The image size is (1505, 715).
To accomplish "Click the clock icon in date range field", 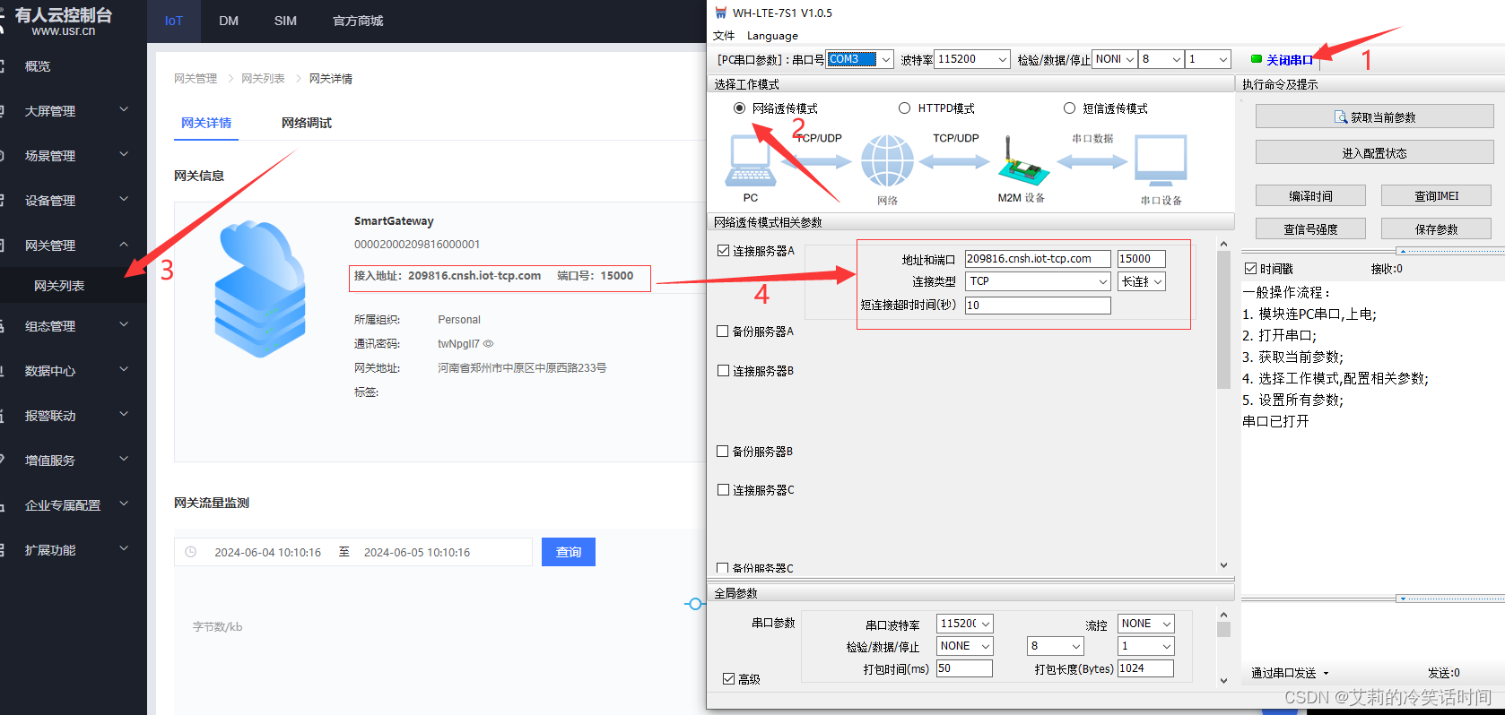I will point(191,552).
